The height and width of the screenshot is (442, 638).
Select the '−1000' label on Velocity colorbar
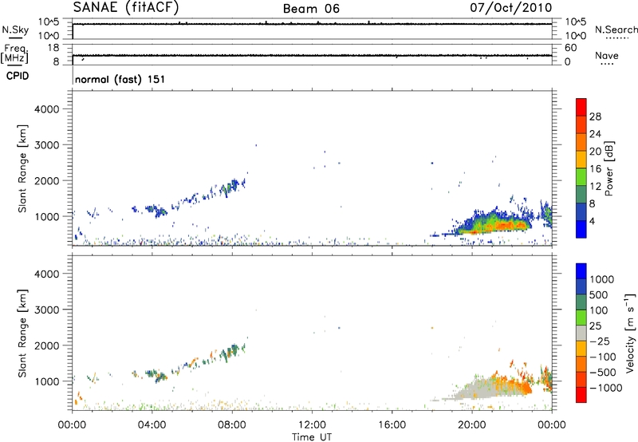606,388
